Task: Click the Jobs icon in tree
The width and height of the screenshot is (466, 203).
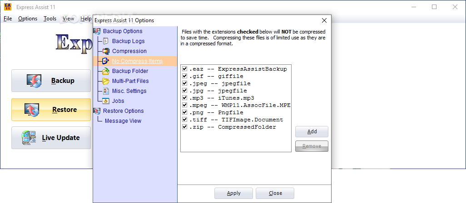Action: point(106,101)
